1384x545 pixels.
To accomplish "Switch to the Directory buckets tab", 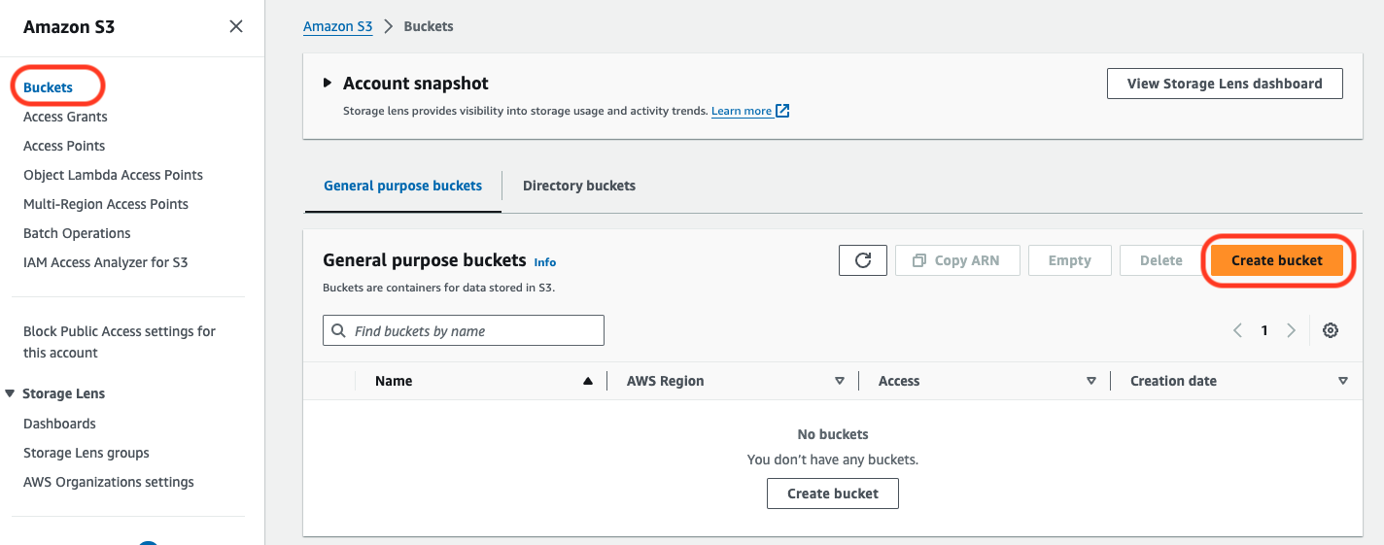I will (x=579, y=186).
